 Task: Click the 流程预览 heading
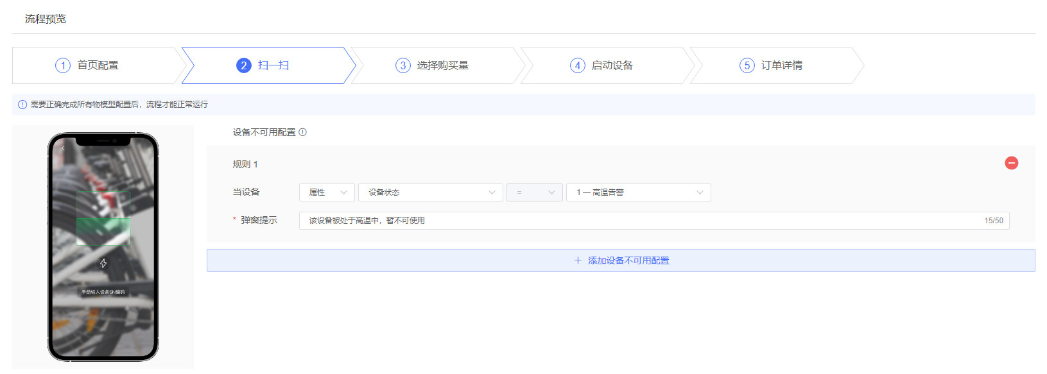pyautogui.click(x=46, y=19)
